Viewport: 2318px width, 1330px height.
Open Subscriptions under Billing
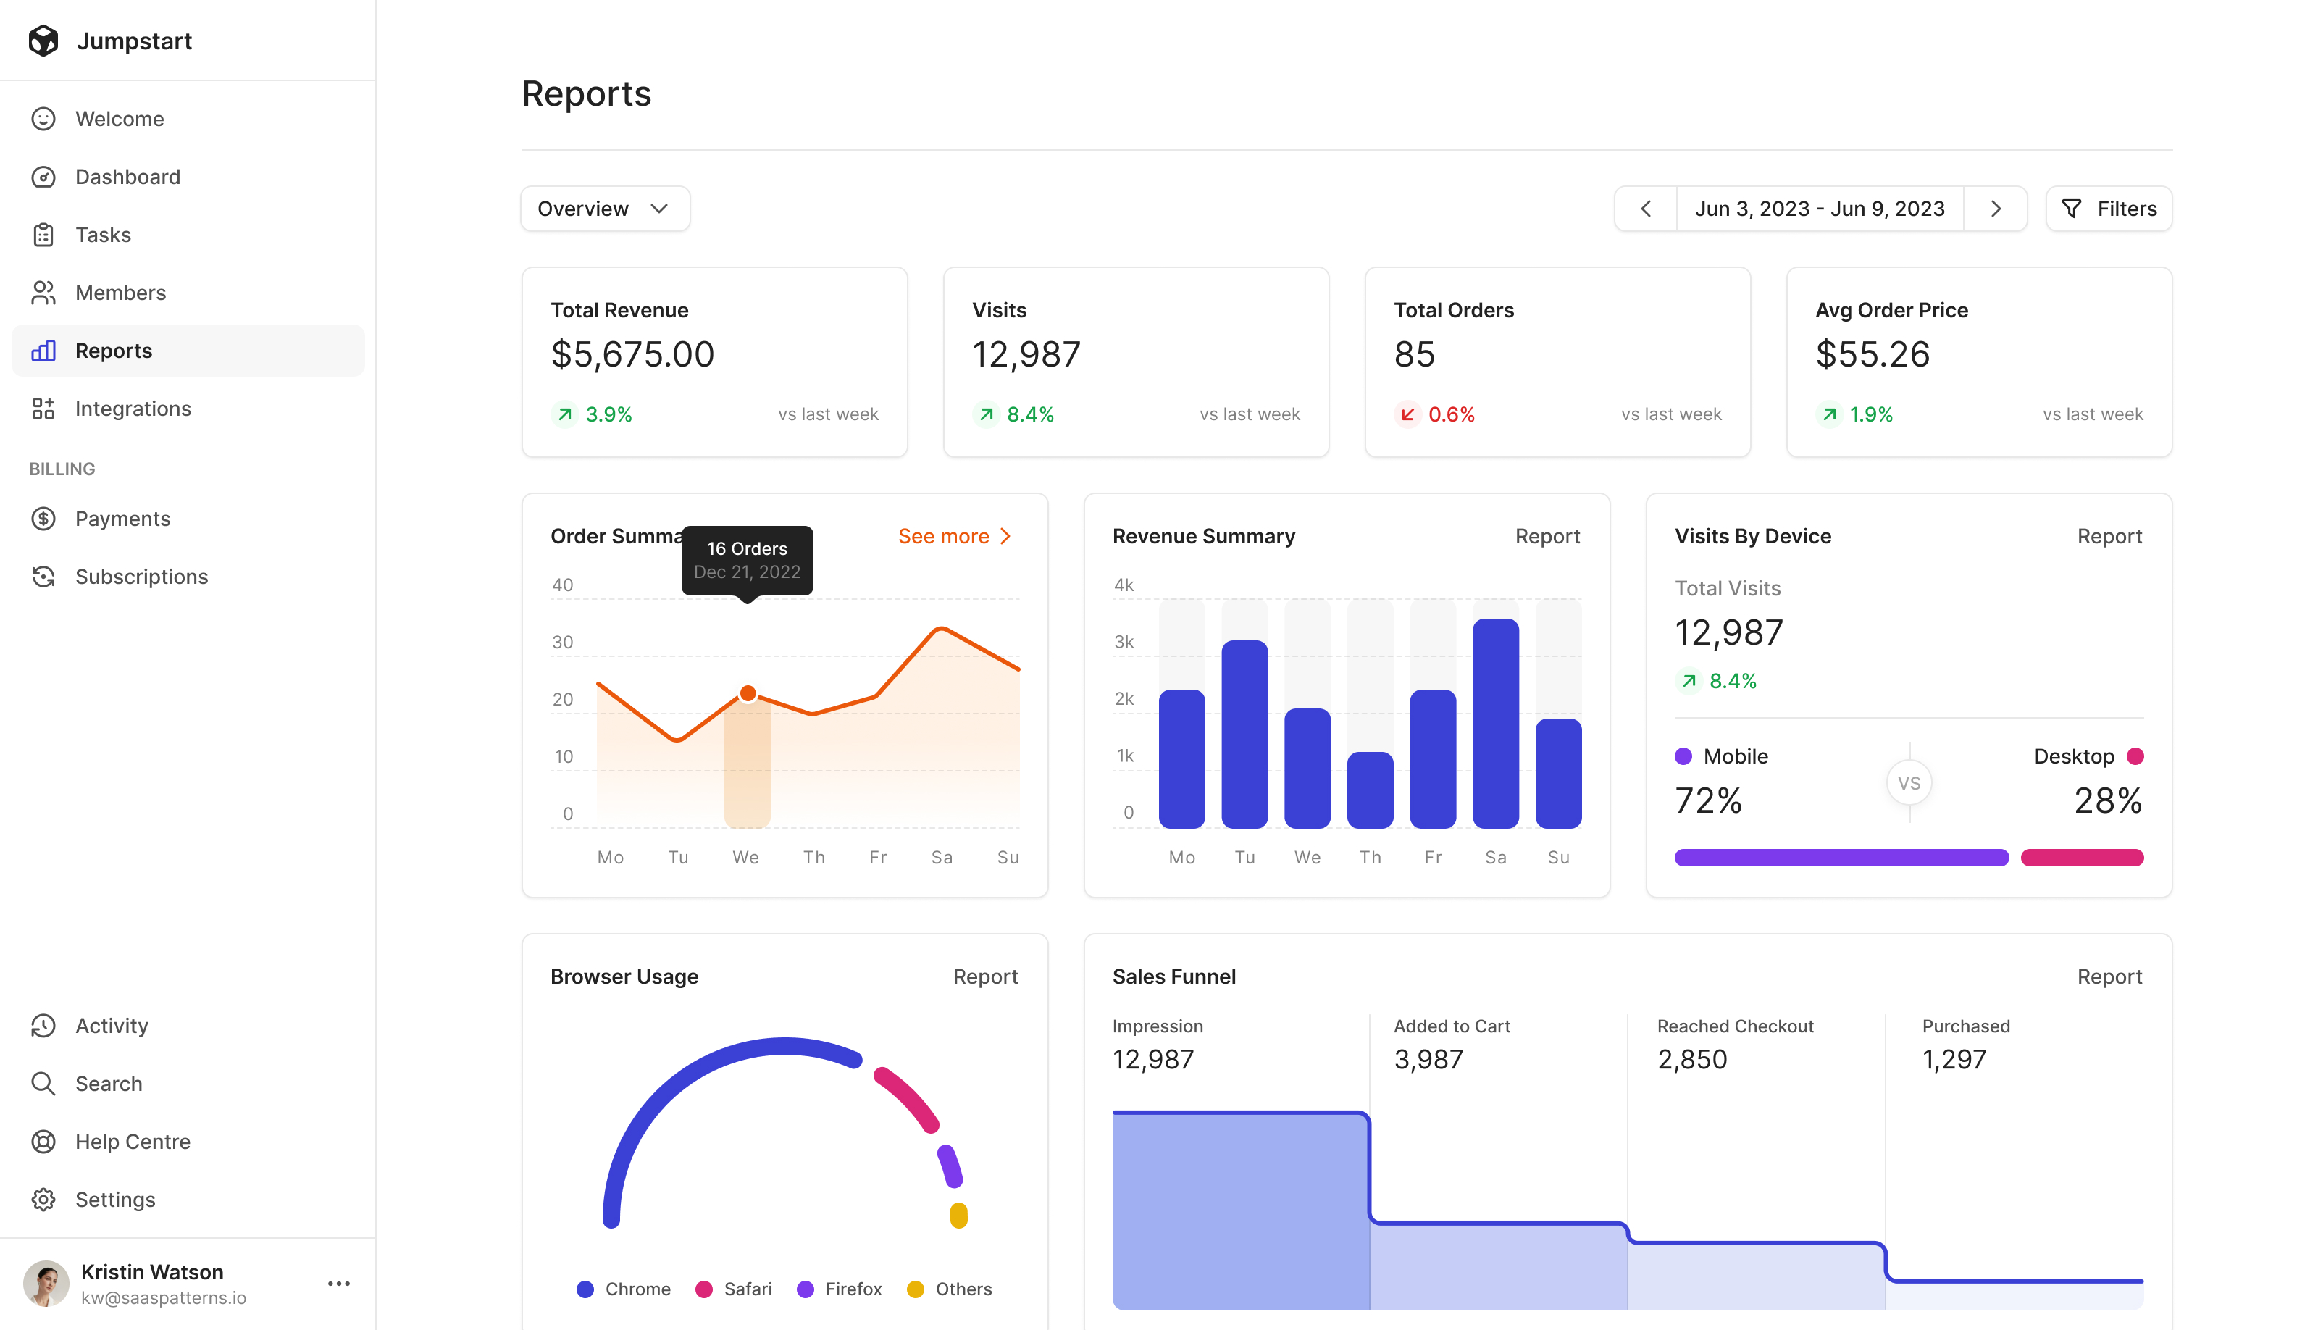pyautogui.click(x=188, y=577)
